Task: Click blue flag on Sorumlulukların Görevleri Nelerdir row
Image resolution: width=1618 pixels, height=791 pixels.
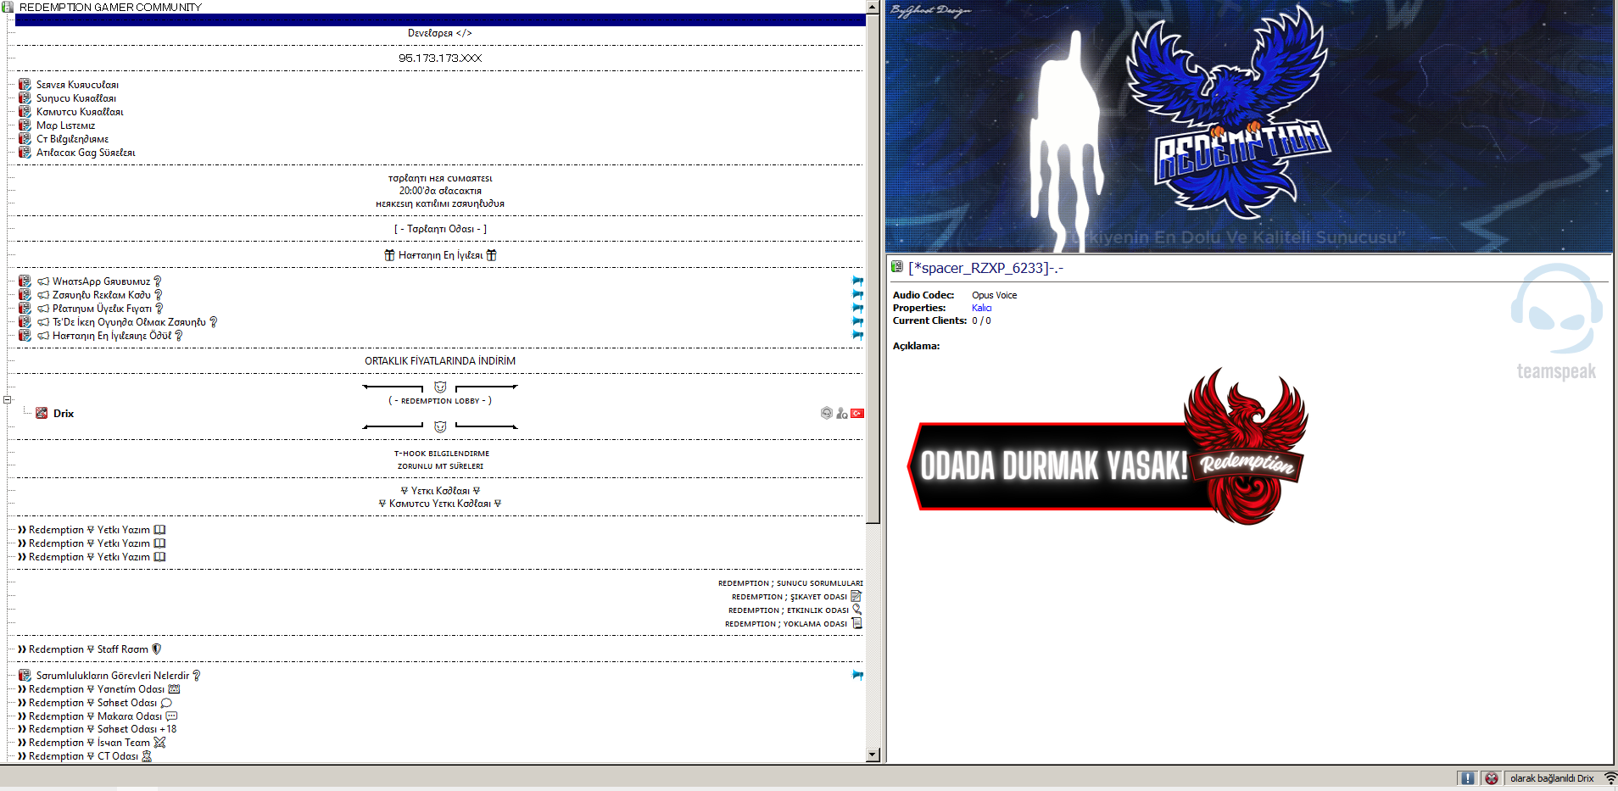Action: (x=857, y=676)
